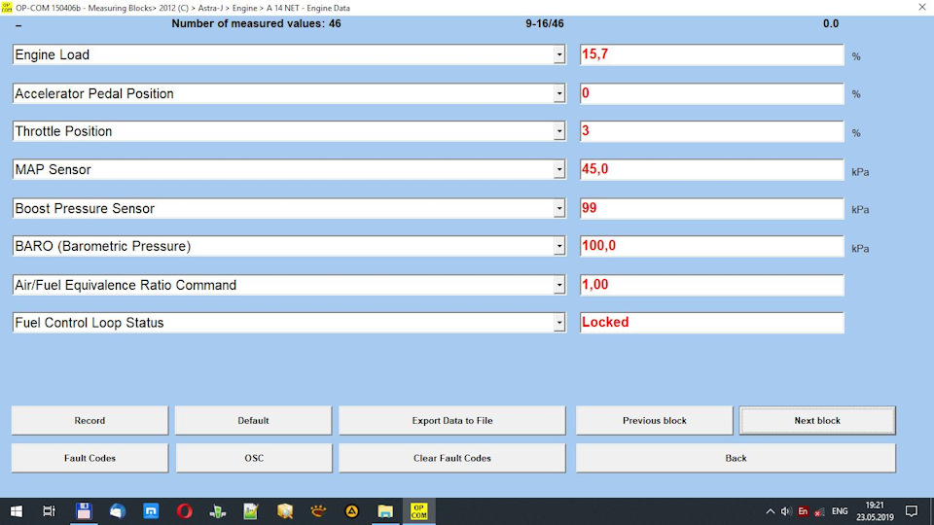This screenshot has width=934, height=525.
Task: Click the Task View taskbar icon
Action: click(x=49, y=510)
